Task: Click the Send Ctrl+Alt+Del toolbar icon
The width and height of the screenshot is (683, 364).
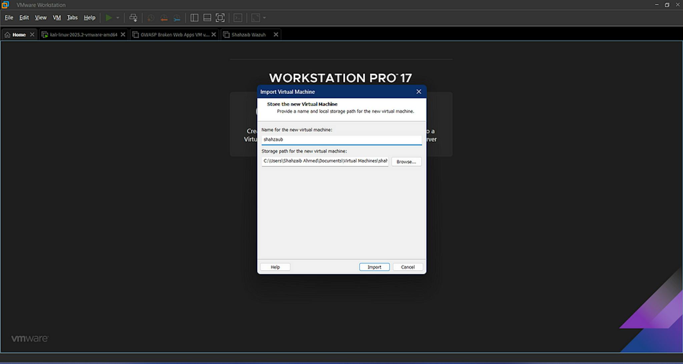Action: [133, 18]
